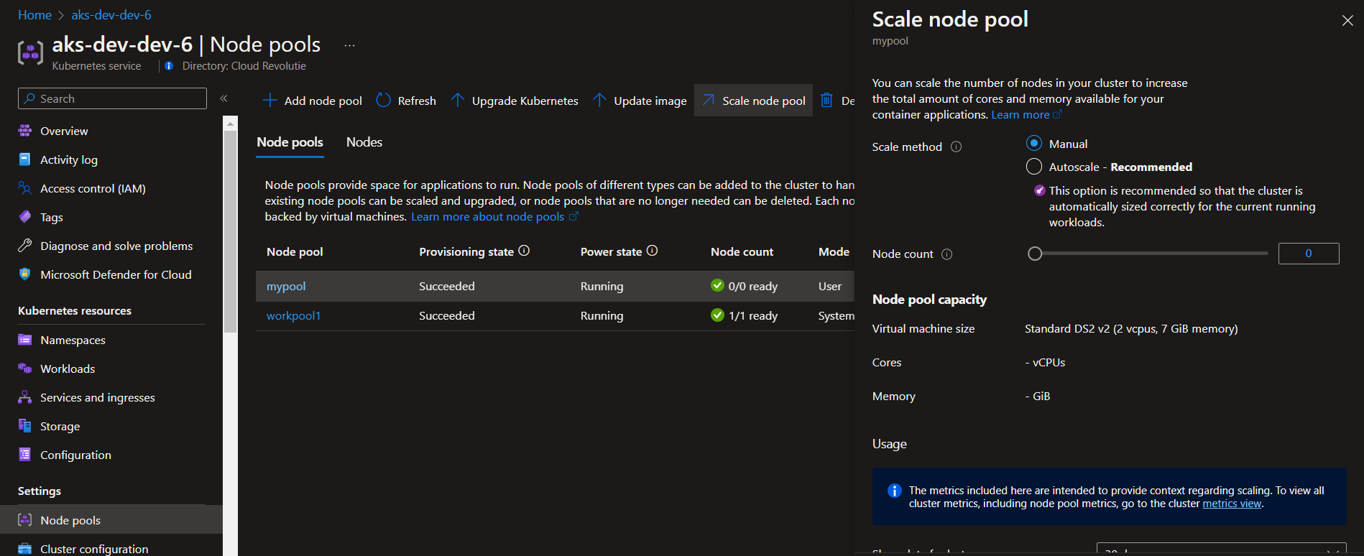
Task: Click the Upgrade Kubernetes button
Action: (x=515, y=101)
